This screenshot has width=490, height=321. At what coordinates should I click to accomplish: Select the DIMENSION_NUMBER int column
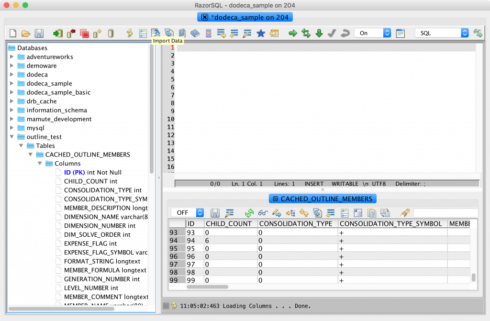(x=100, y=226)
